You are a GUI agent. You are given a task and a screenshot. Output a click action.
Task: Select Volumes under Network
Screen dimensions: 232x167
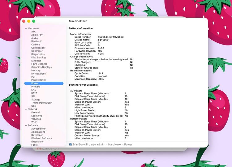[x=36, y=119]
